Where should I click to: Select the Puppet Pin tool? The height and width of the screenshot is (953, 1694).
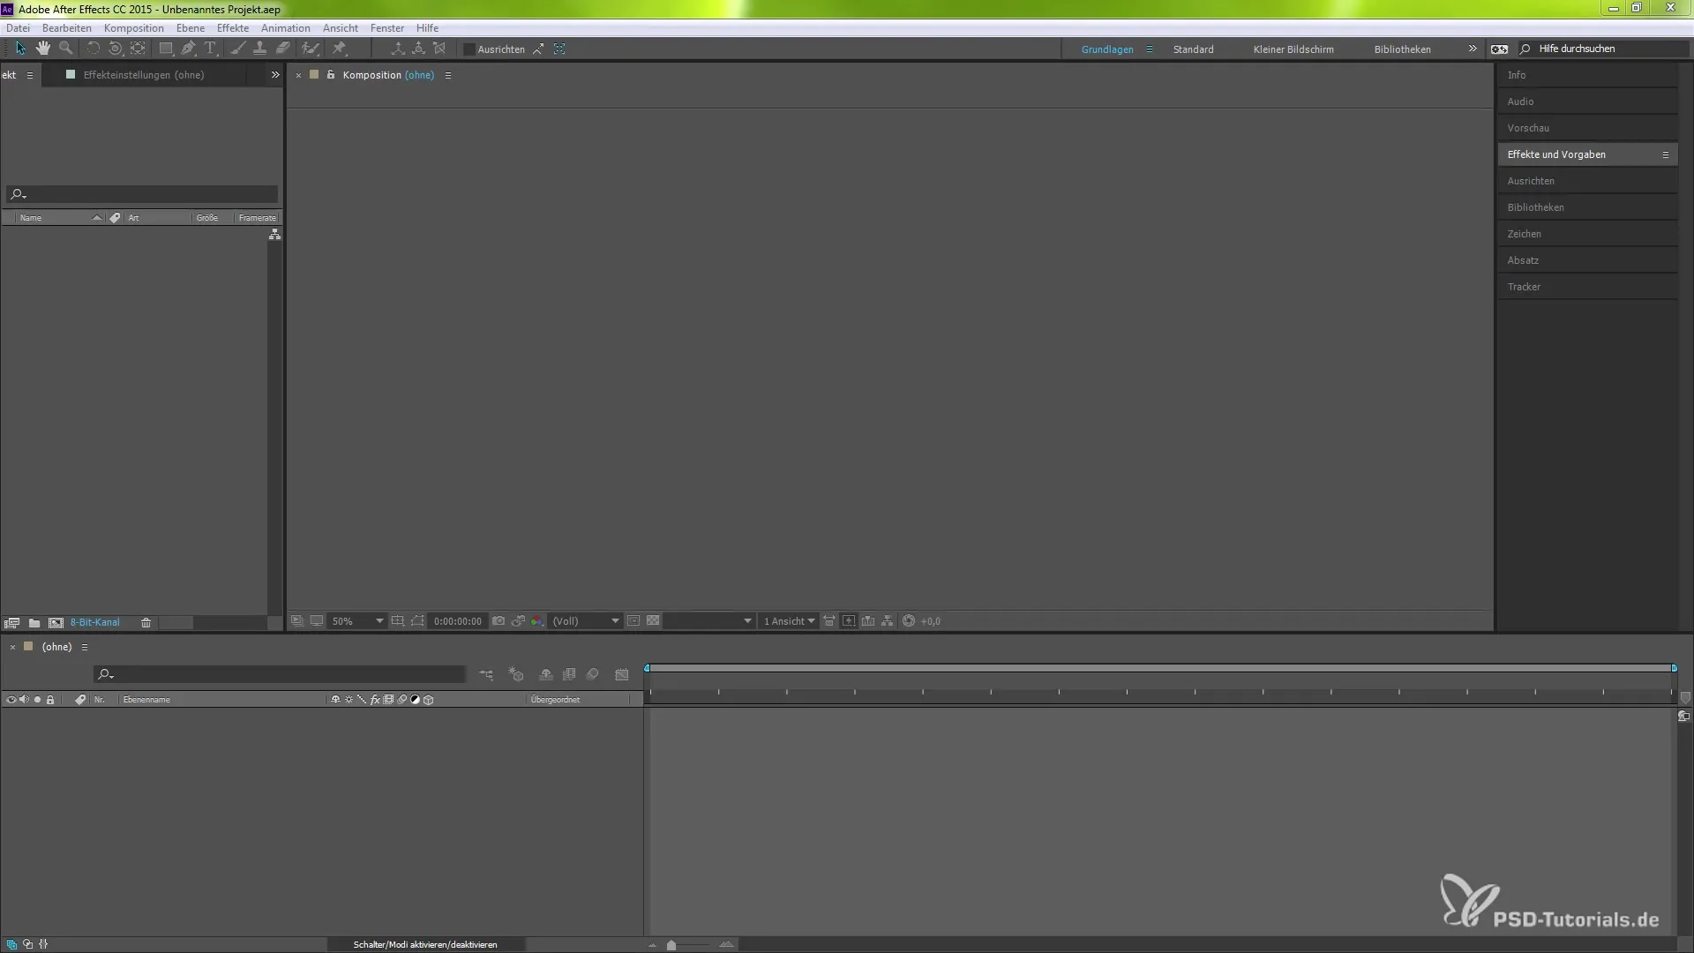(340, 49)
